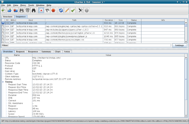Select the 1210 ms duration cell
Viewport: 189px width, 124px height.
(109, 33)
